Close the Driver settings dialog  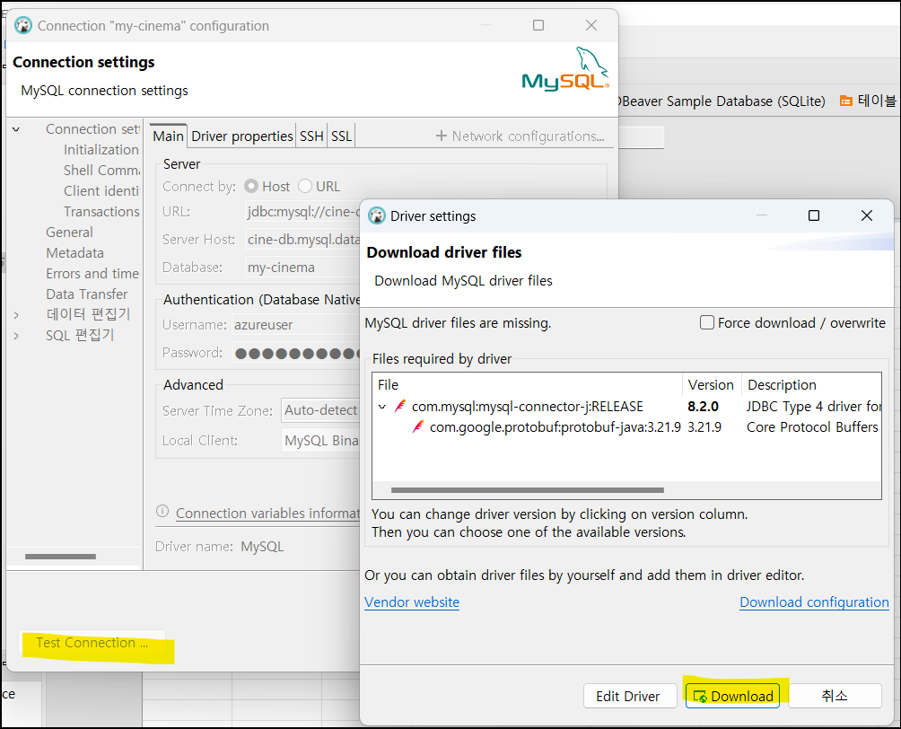pyautogui.click(x=867, y=215)
